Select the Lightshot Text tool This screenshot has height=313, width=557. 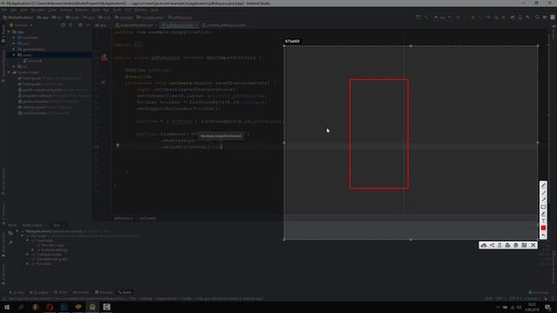pos(543,221)
